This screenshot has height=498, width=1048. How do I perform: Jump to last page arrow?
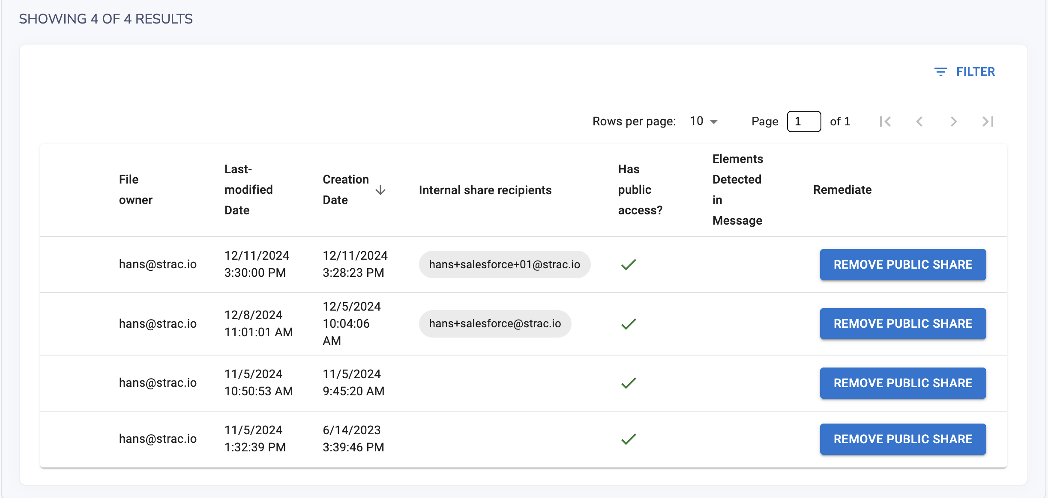click(x=988, y=122)
